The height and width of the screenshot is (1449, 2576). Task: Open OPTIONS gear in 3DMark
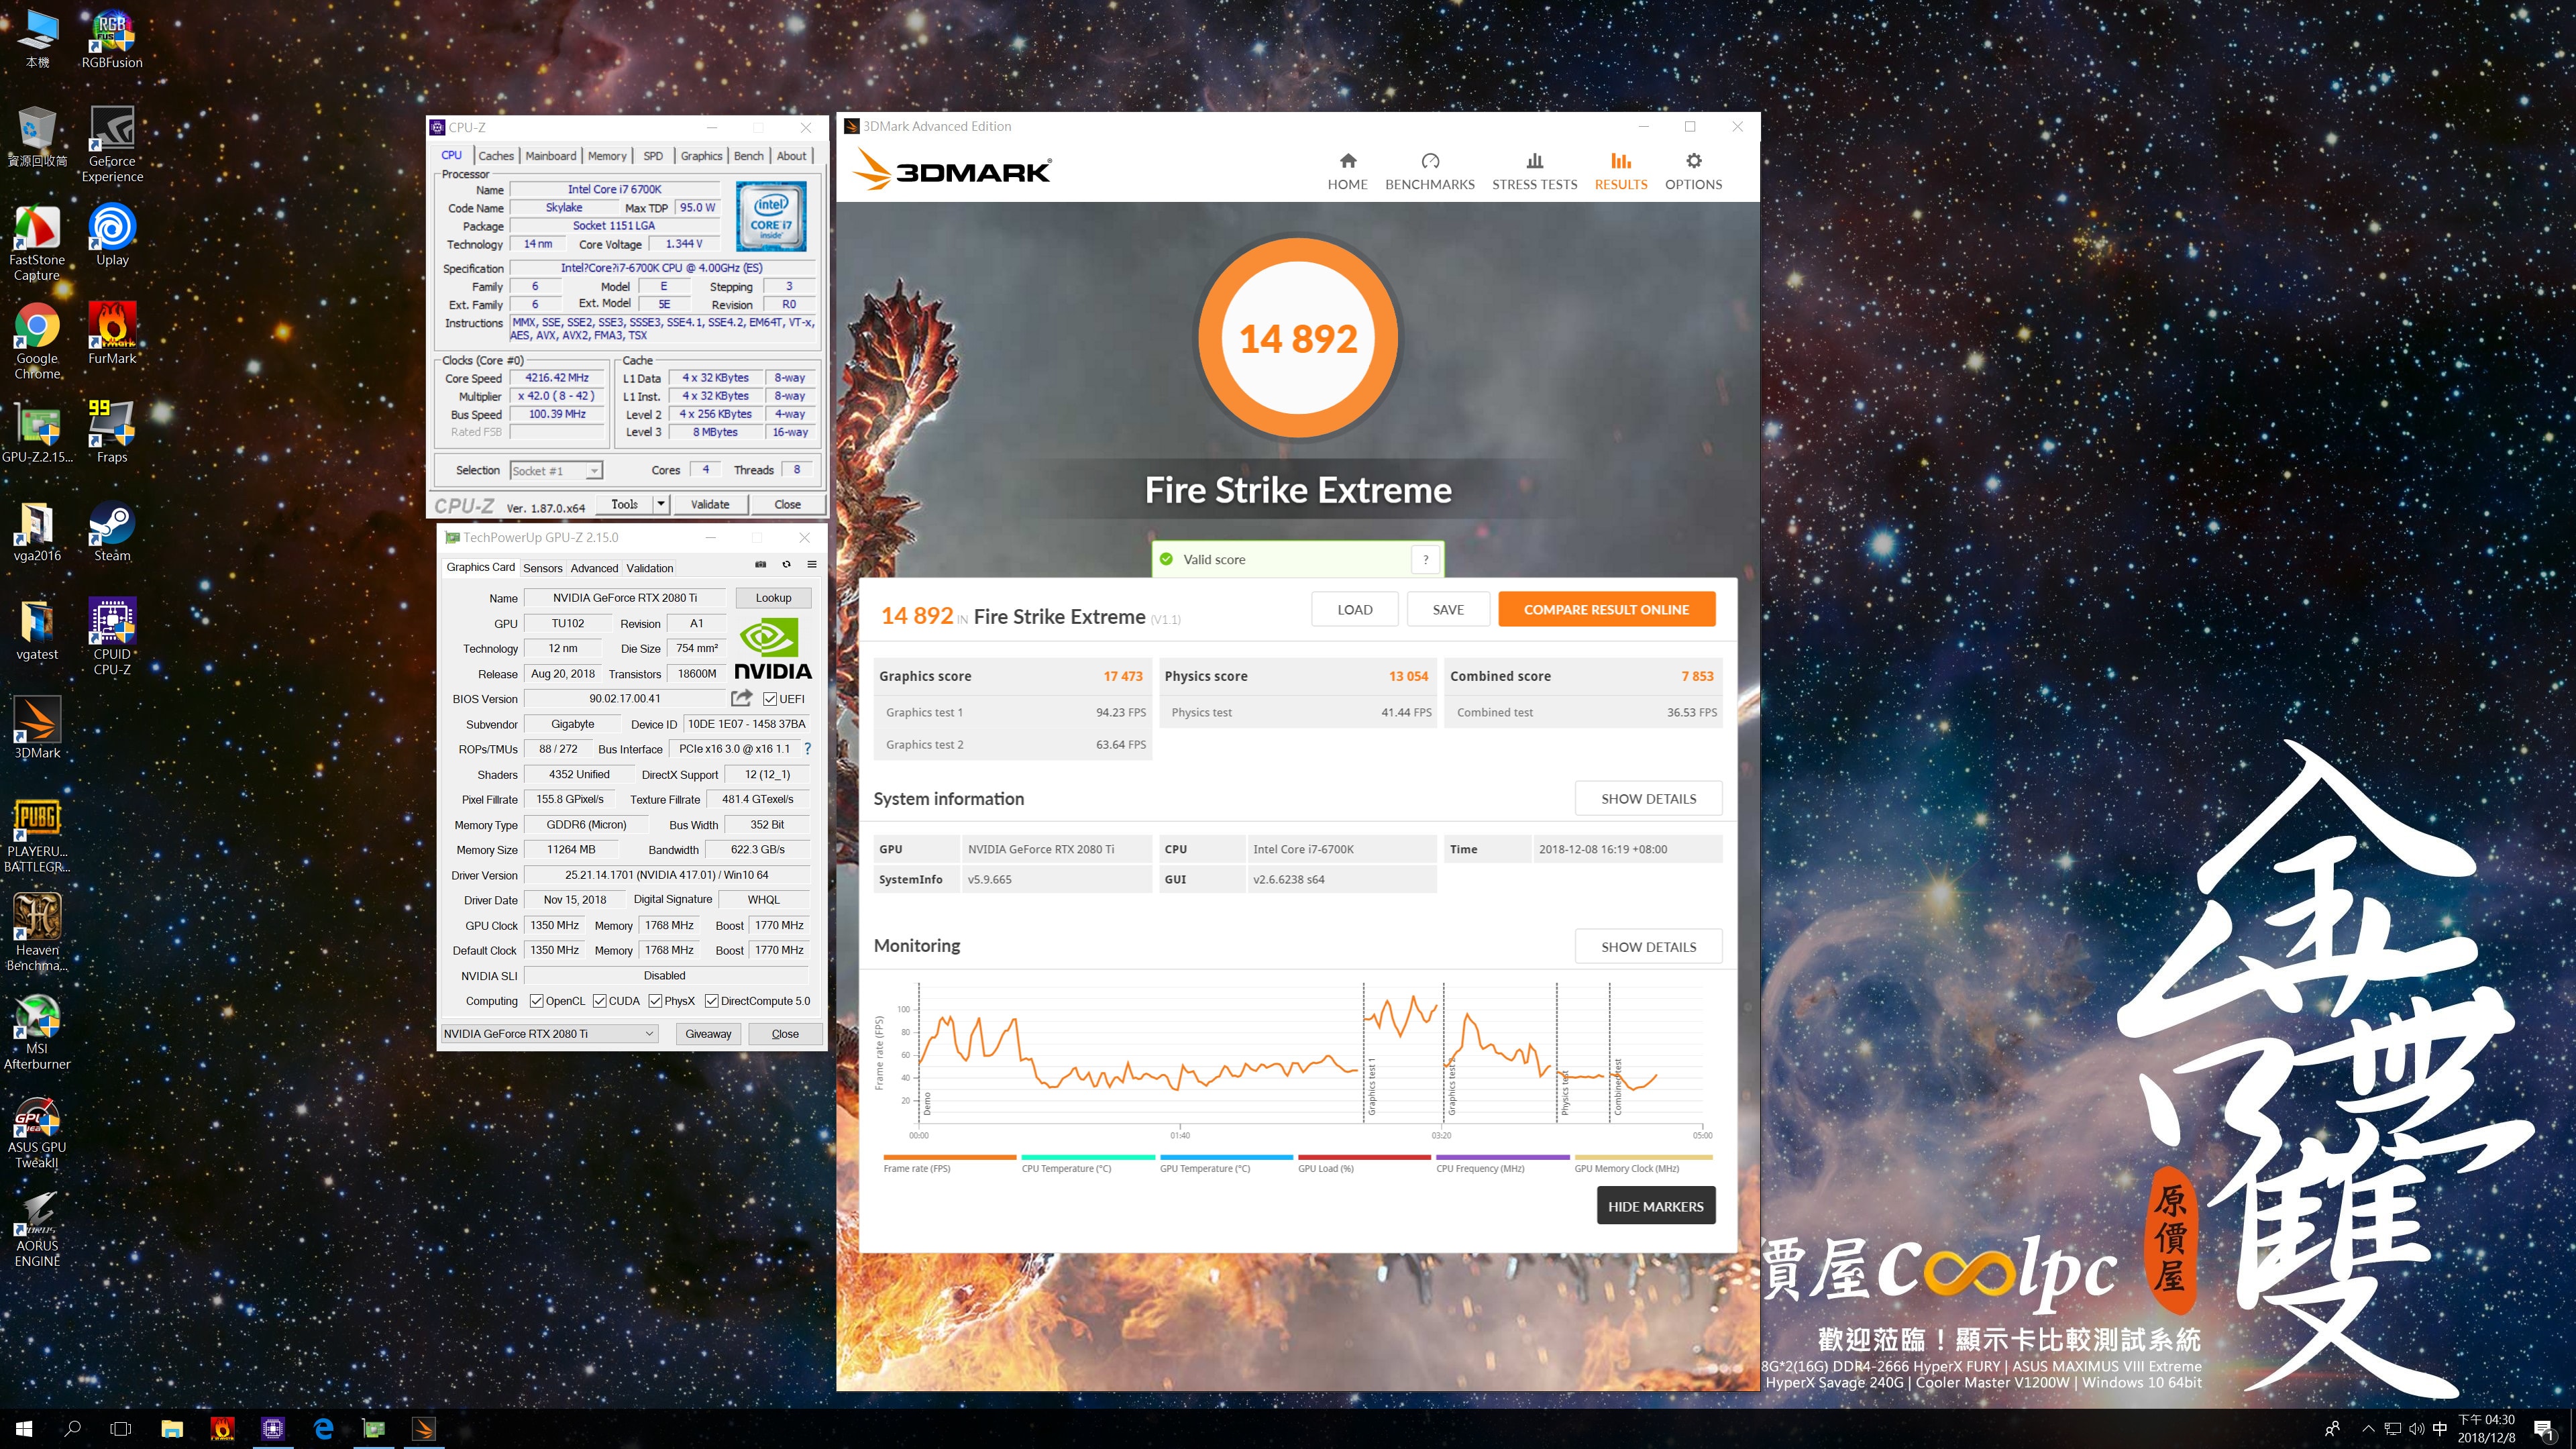click(1693, 171)
